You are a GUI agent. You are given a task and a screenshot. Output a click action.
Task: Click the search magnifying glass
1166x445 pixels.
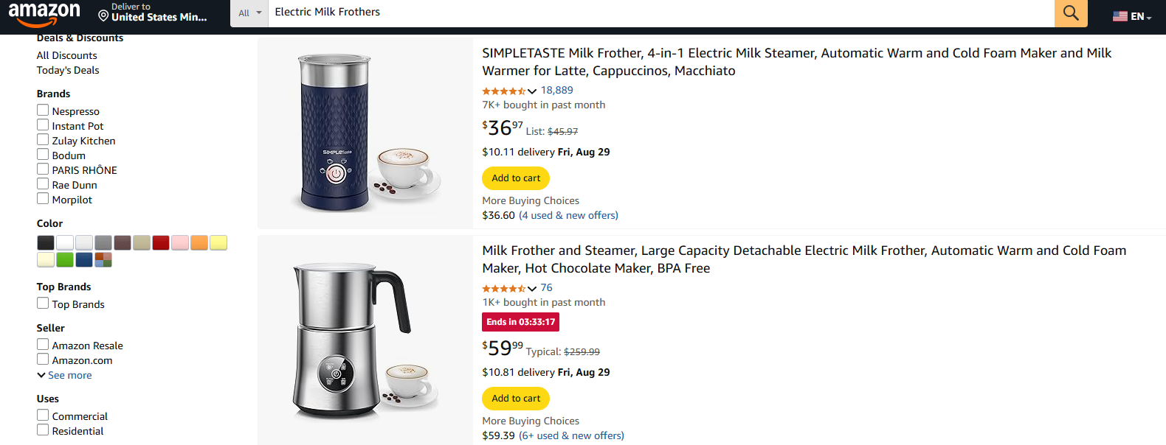(x=1070, y=13)
